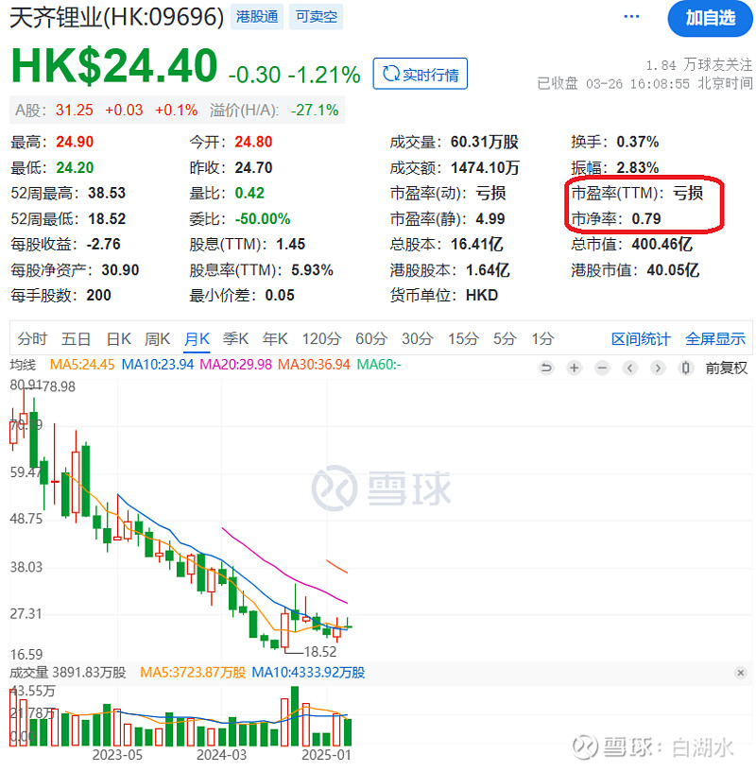
Task: Choose the 30分 chart tab
Action: tap(417, 339)
